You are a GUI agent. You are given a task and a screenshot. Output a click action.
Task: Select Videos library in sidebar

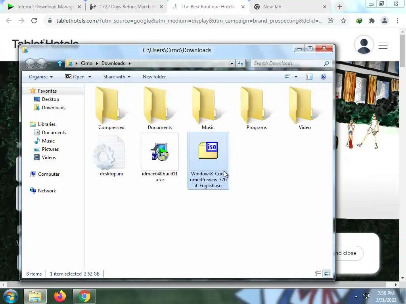49,158
